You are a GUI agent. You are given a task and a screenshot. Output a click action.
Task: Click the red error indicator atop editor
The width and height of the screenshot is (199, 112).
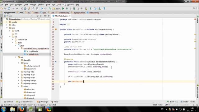(195, 19)
